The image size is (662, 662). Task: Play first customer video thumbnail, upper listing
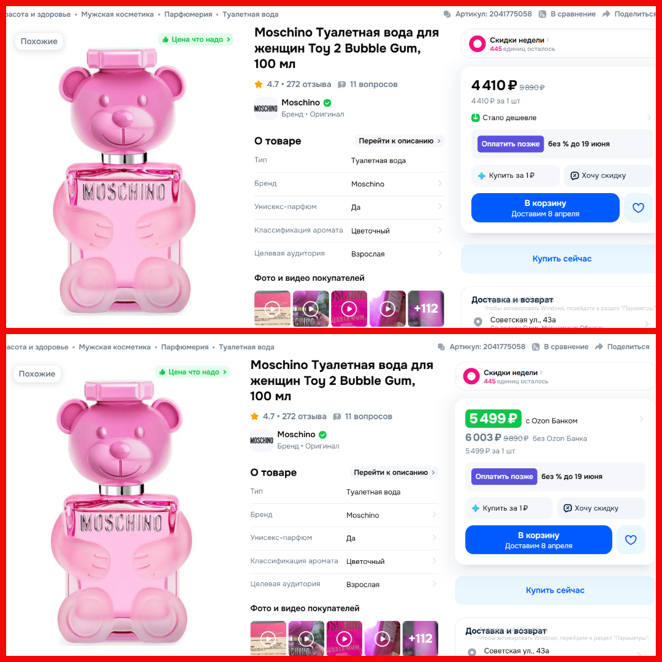tap(272, 308)
